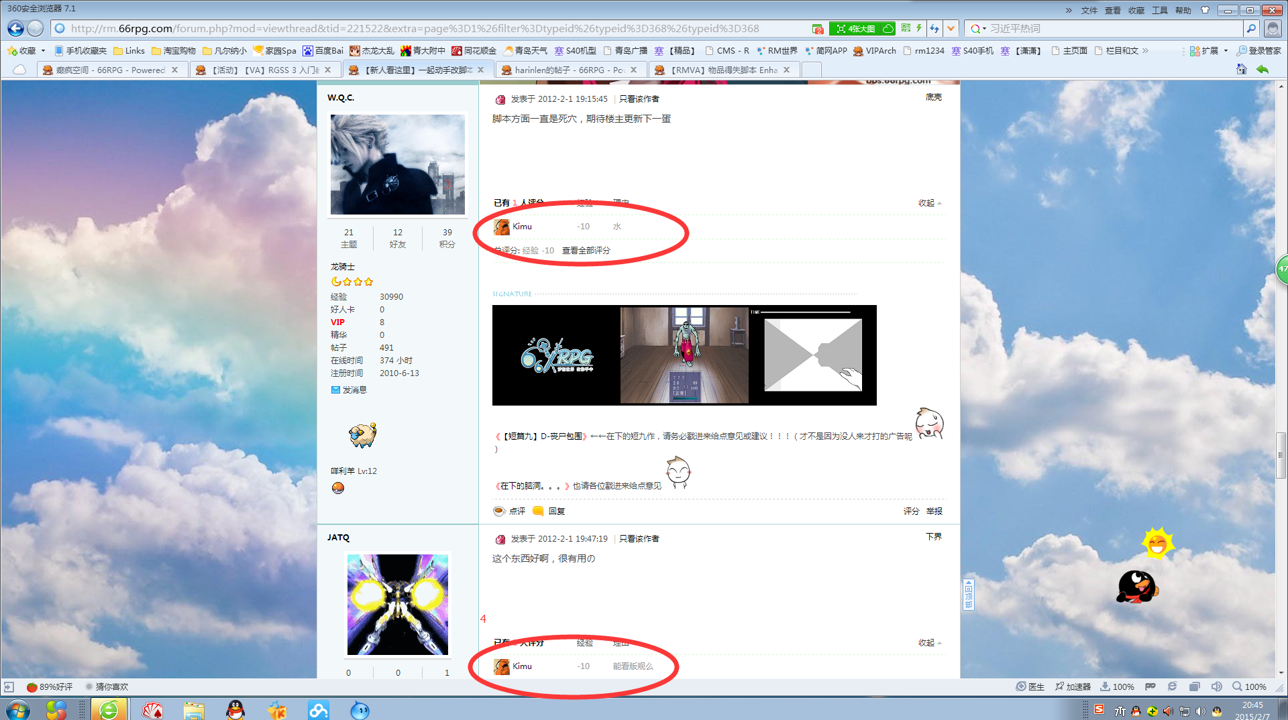The image size is (1288, 720).
Task: Expand the bookmarks bar overflow chevron
Action: click(x=1145, y=51)
